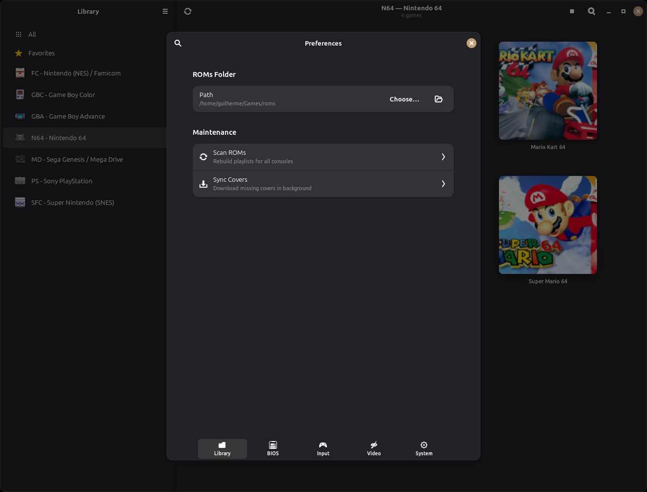Open folder icon in Path row

pos(439,99)
